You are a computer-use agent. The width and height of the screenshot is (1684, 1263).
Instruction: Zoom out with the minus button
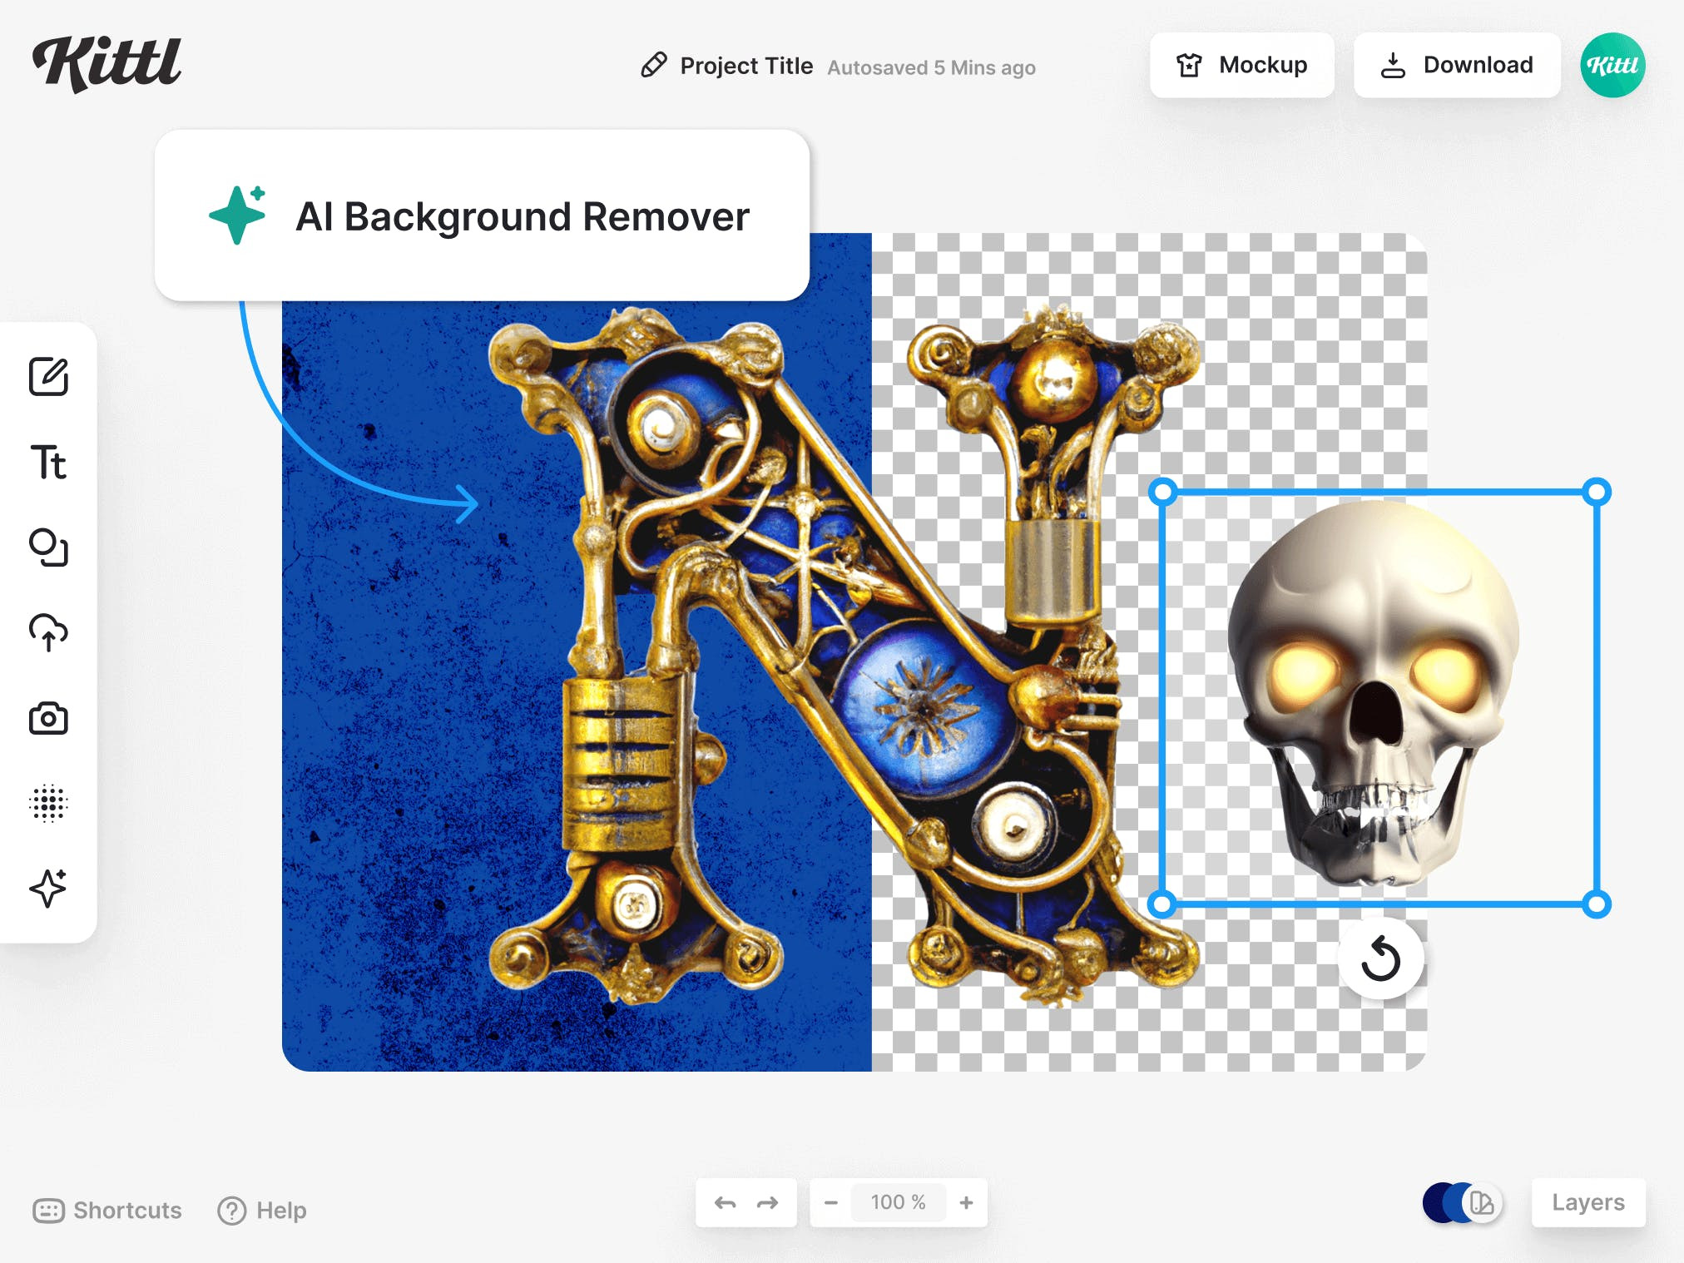tap(830, 1202)
